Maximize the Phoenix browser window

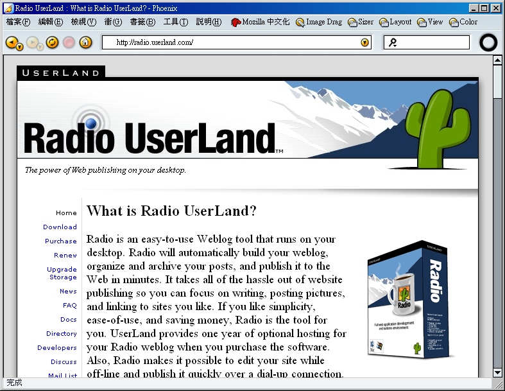484,8
